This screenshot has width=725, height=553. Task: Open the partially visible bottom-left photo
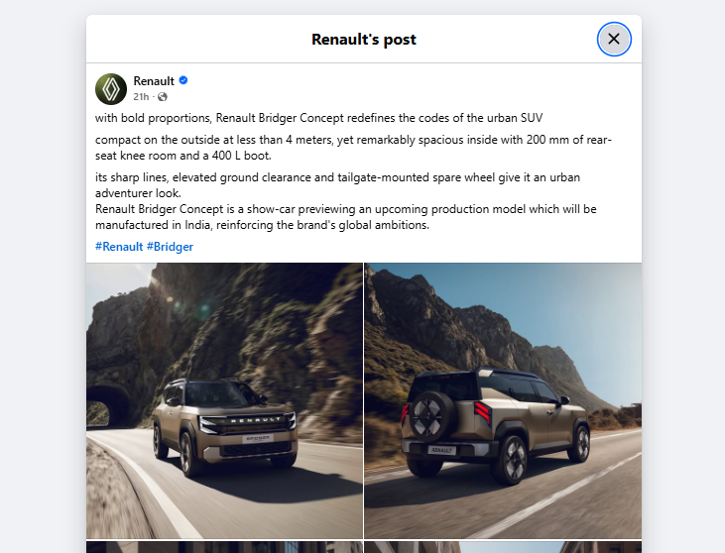225,547
